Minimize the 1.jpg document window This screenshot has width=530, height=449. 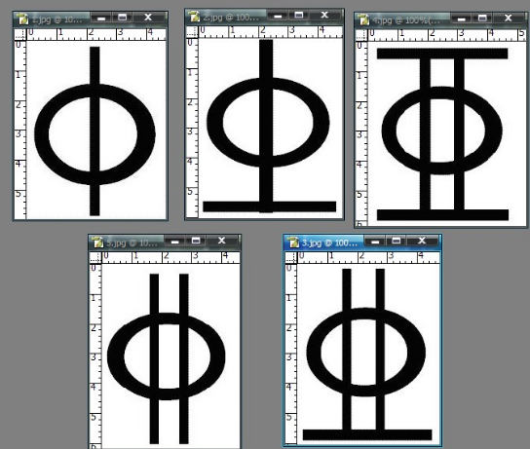(x=100, y=18)
